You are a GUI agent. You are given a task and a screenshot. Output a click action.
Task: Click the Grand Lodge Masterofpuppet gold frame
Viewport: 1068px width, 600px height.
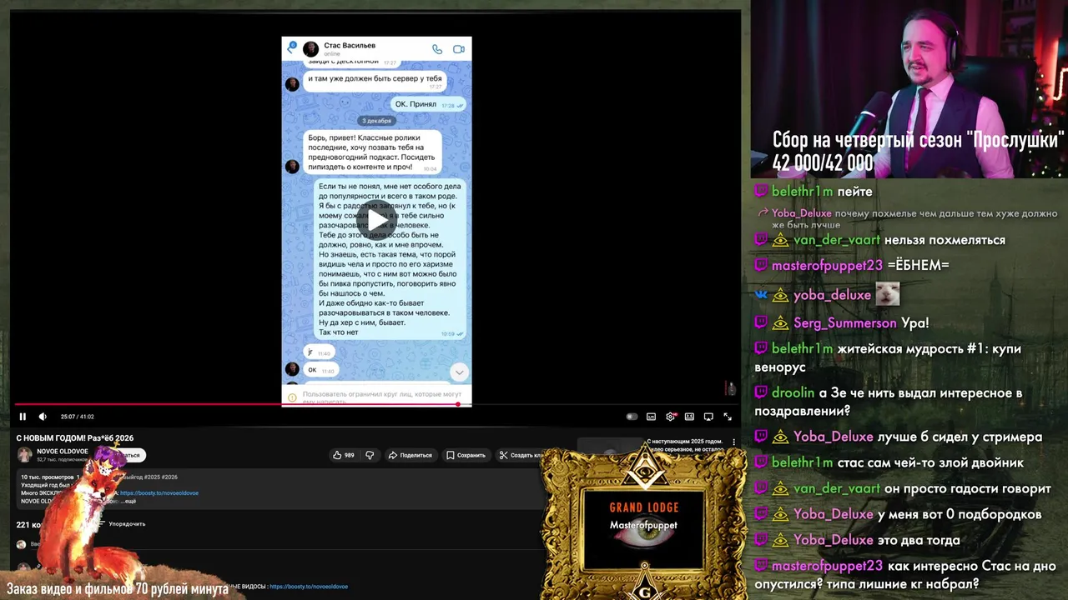(643, 523)
